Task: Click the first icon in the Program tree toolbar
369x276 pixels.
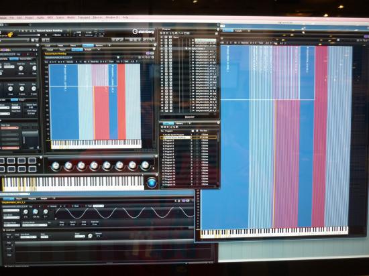Action: coord(162,33)
